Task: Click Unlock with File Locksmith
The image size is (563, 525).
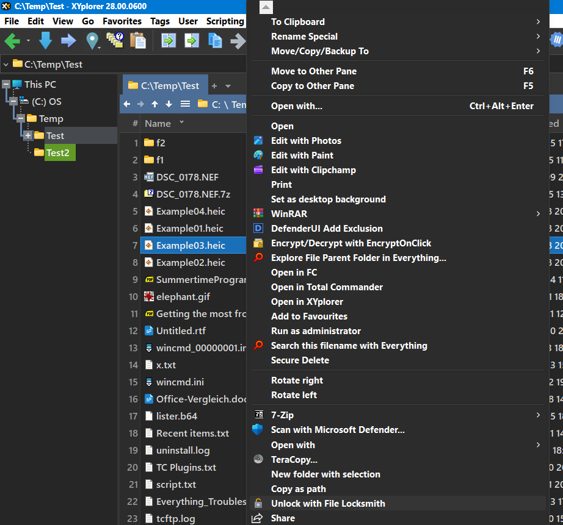Action: (328, 504)
